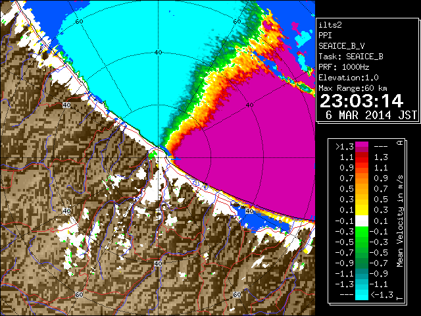This screenshot has width=421, height=316.
Task: Click the '60' range label in northwest map area
Action: point(79,22)
